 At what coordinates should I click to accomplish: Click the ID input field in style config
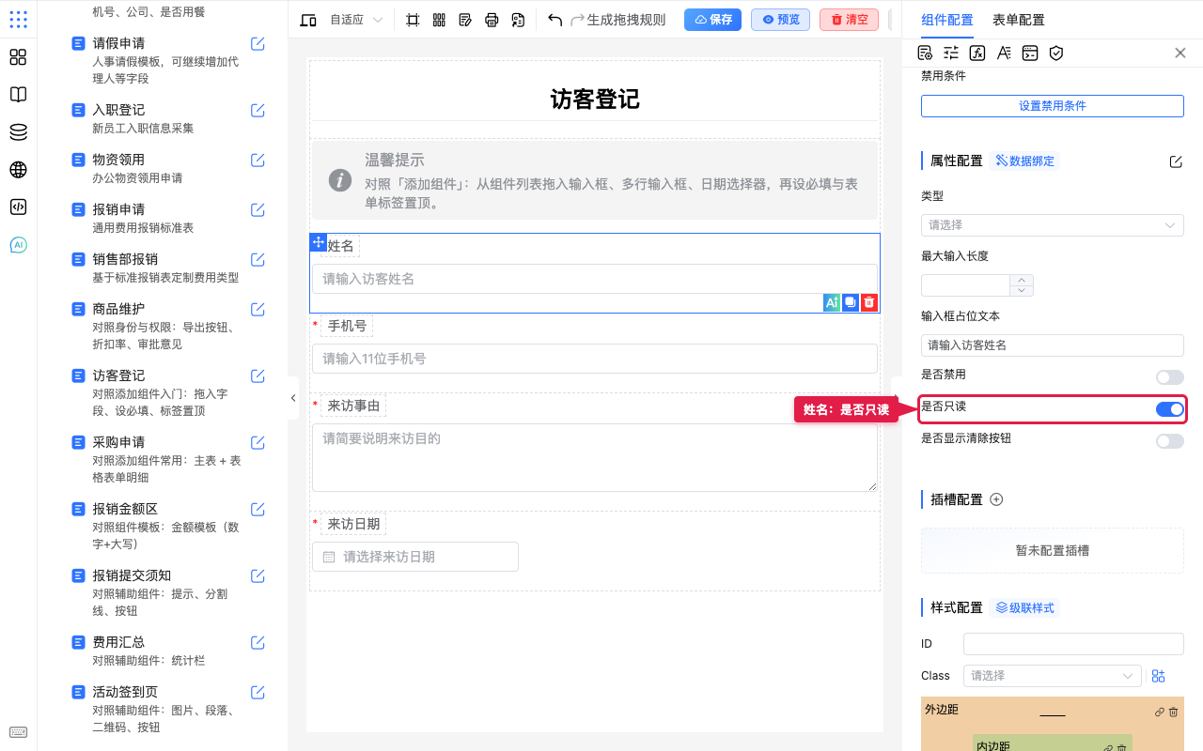[x=1073, y=644]
